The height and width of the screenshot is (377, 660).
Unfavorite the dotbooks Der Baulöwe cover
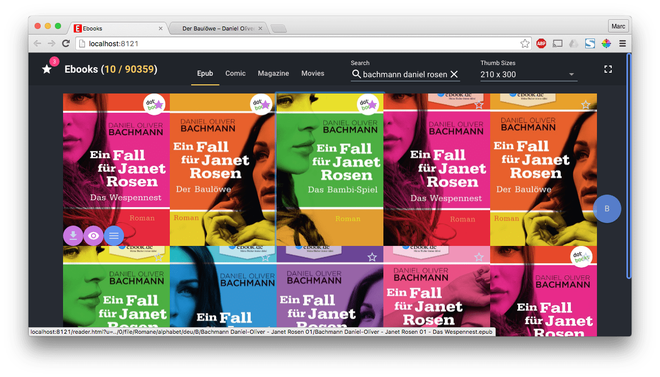265,105
